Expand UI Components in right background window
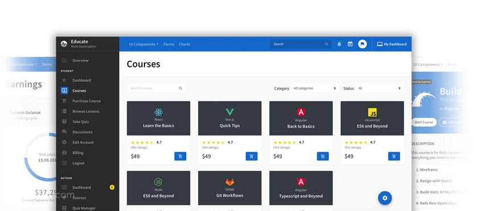Viewport: 478px width, 211px height. pyautogui.click(x=428, y=65)
